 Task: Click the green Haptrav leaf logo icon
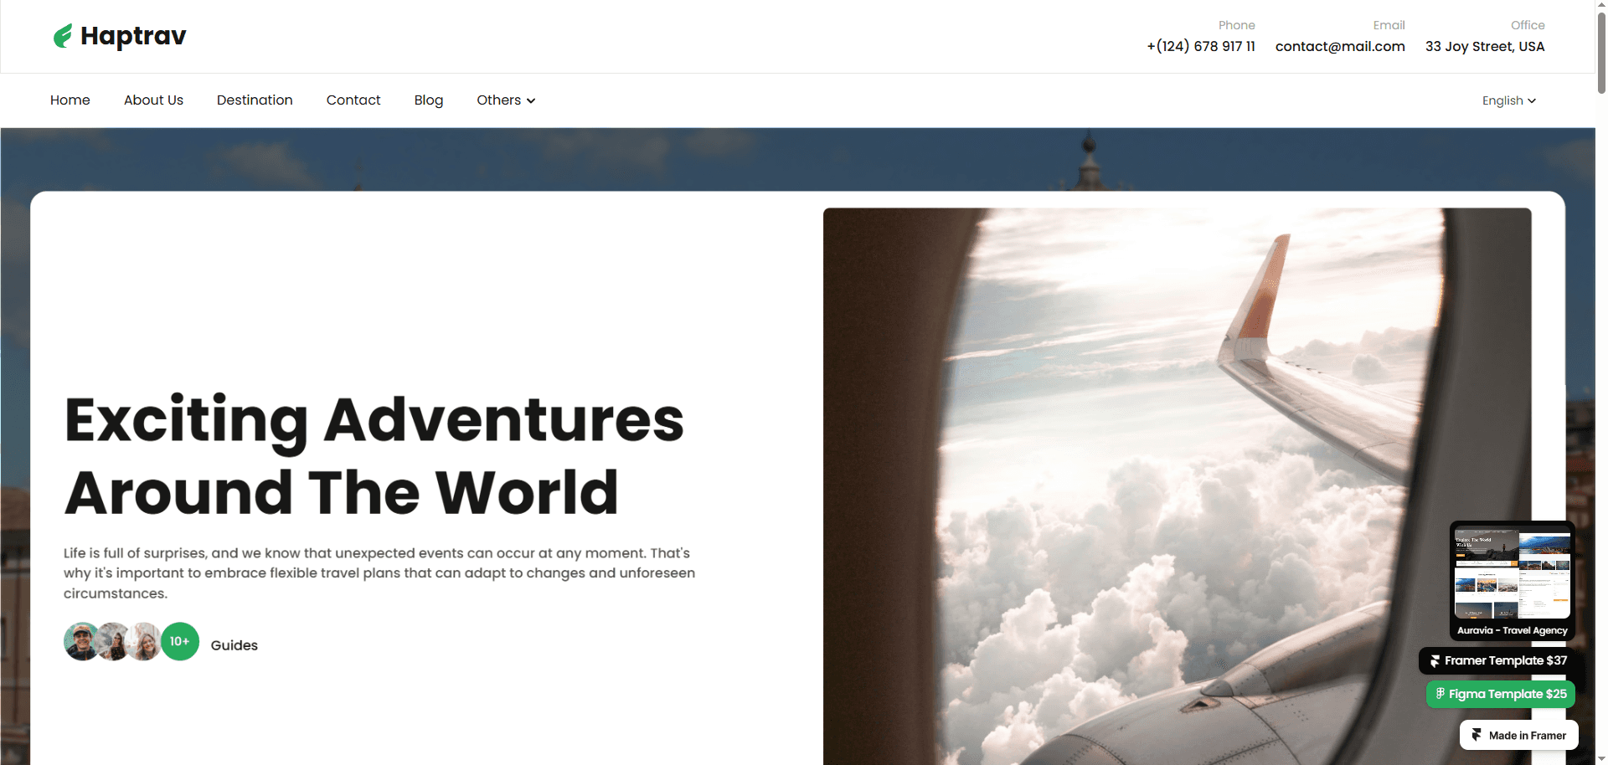pos(63,36)
